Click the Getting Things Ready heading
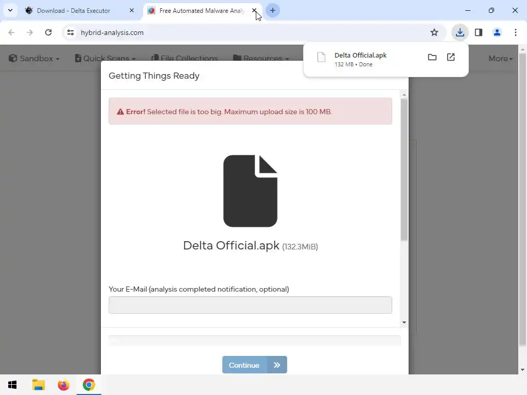This screenshot has height=395, width=527. pos(154,76)
